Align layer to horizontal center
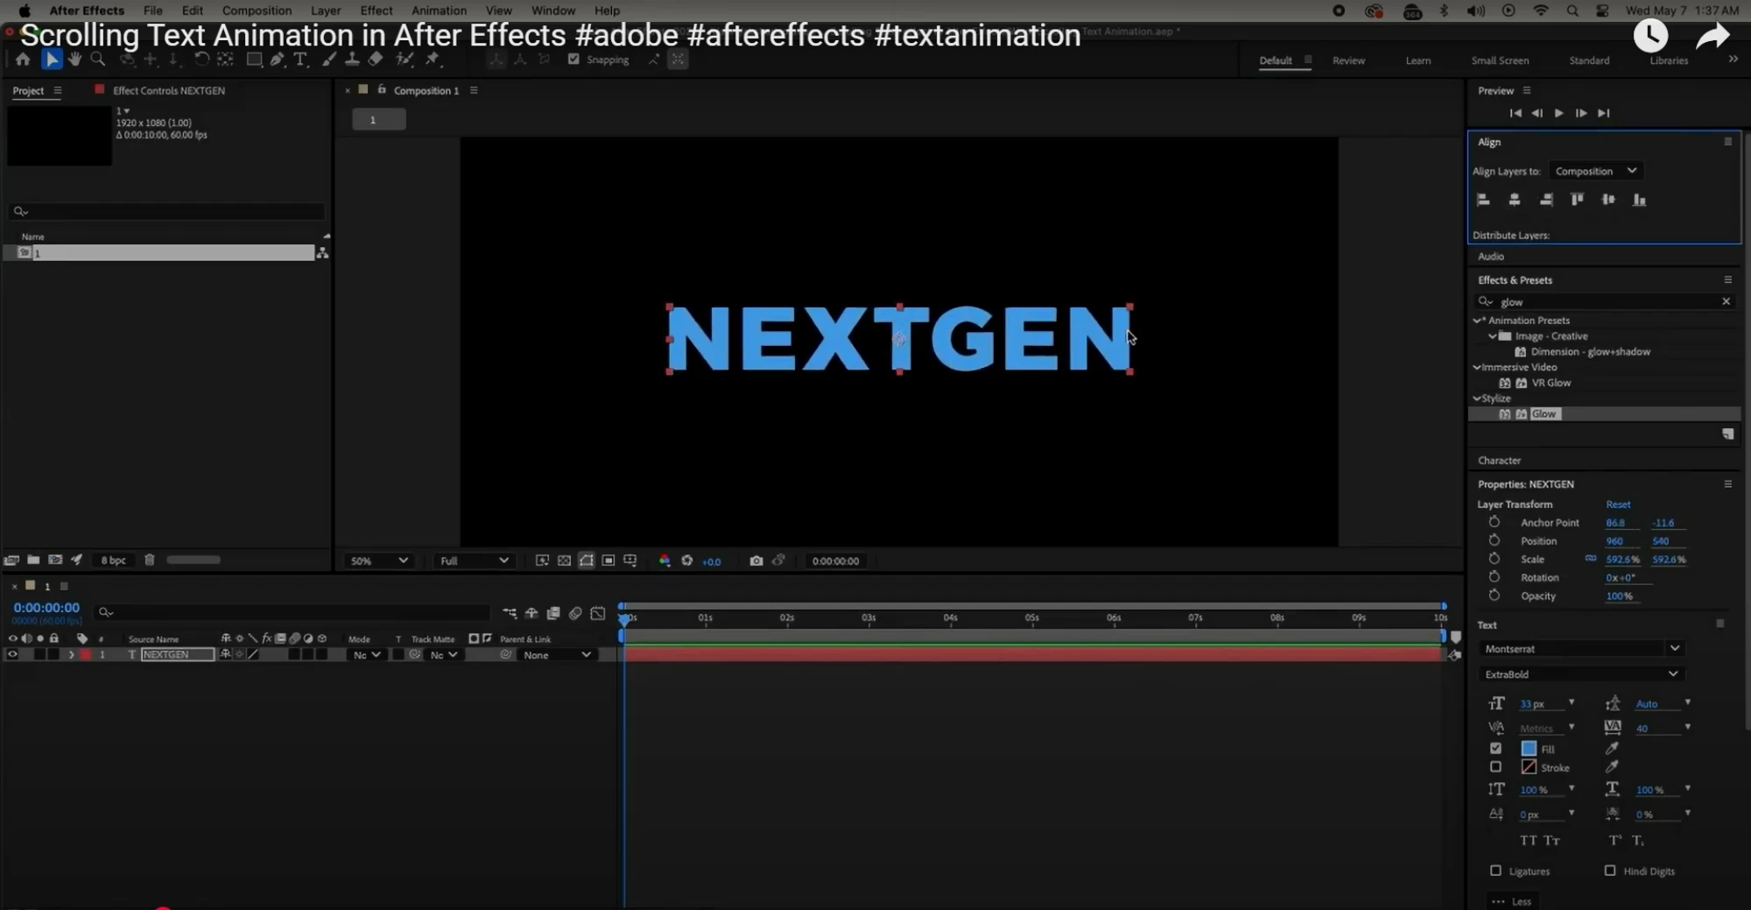 (x=1514, y=200)
